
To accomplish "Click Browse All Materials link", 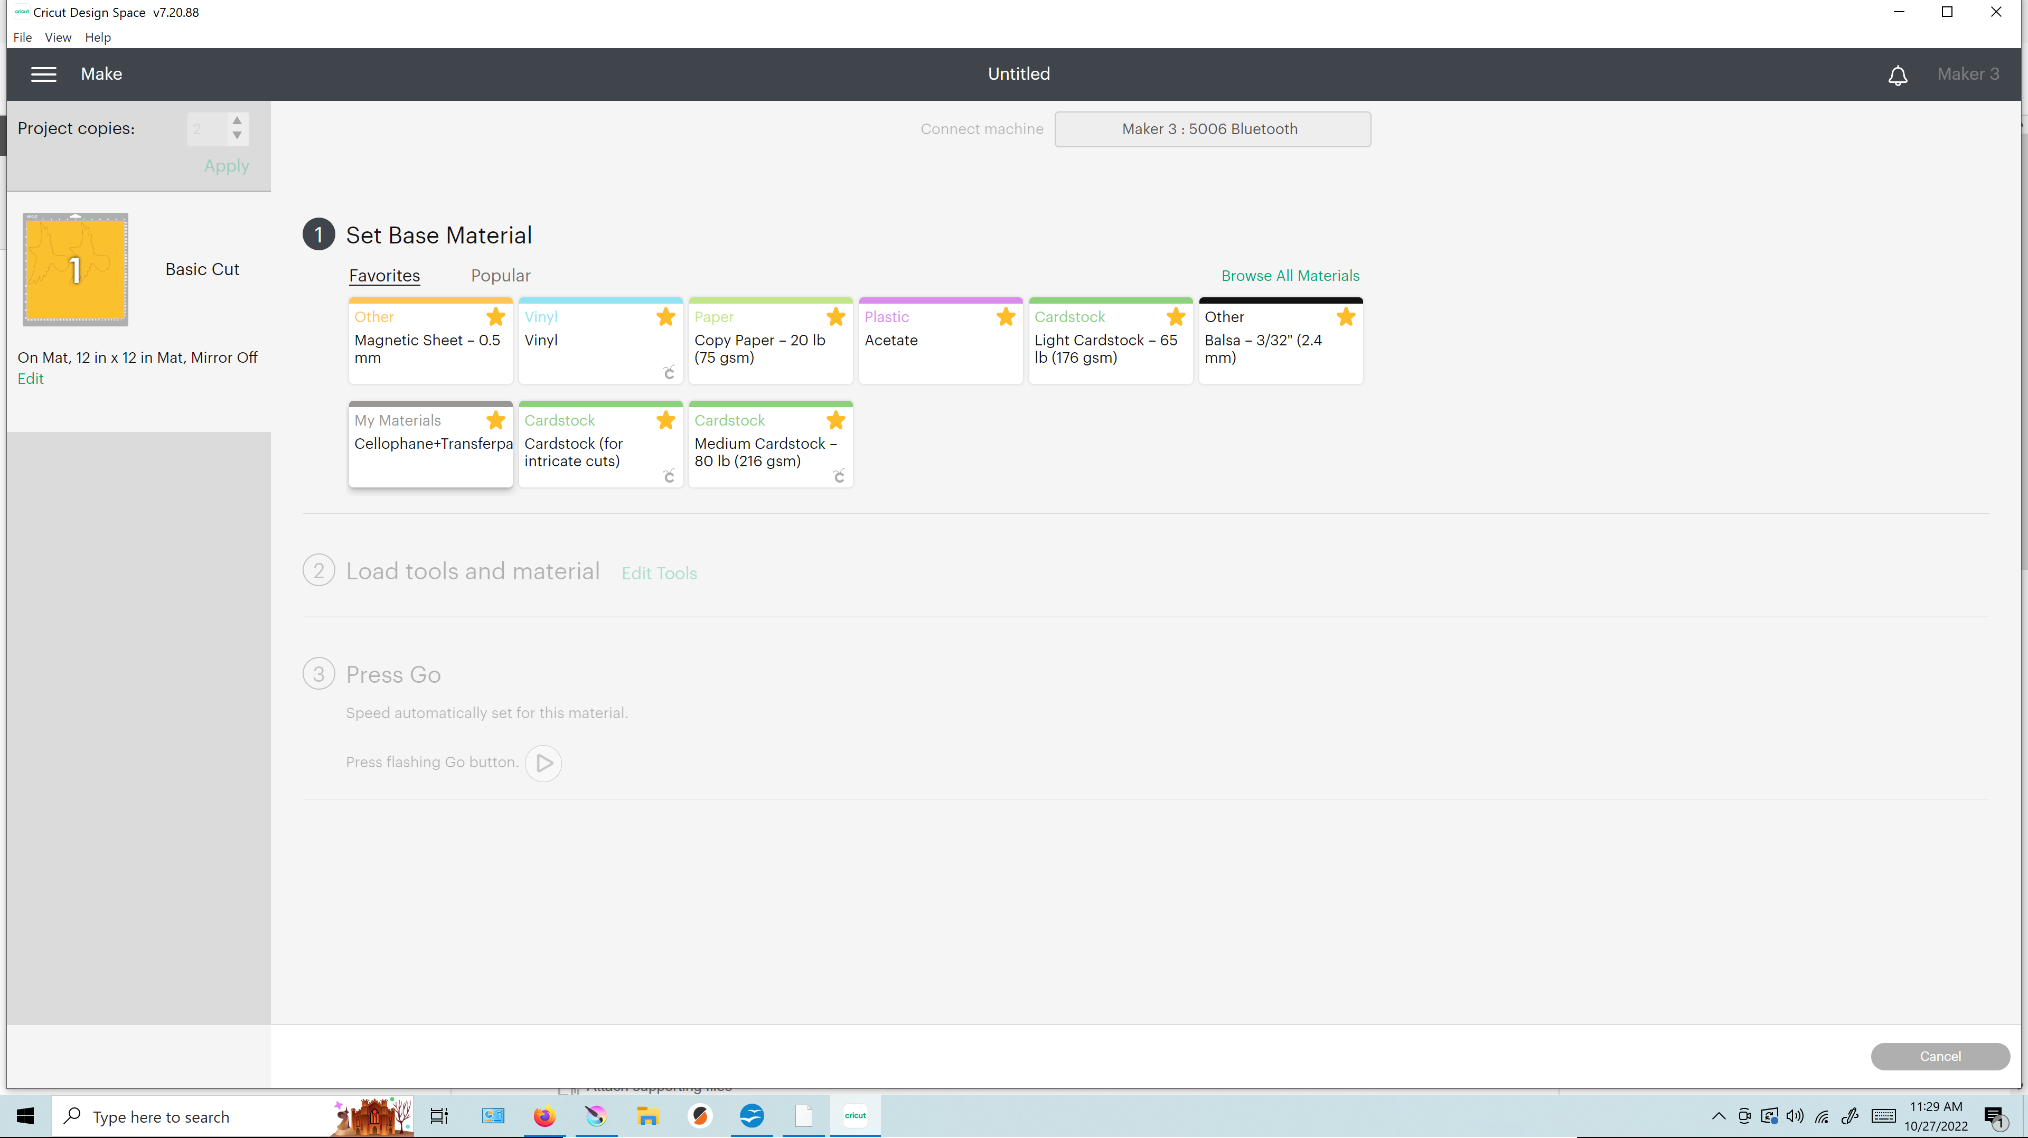I will point(1290,276).
